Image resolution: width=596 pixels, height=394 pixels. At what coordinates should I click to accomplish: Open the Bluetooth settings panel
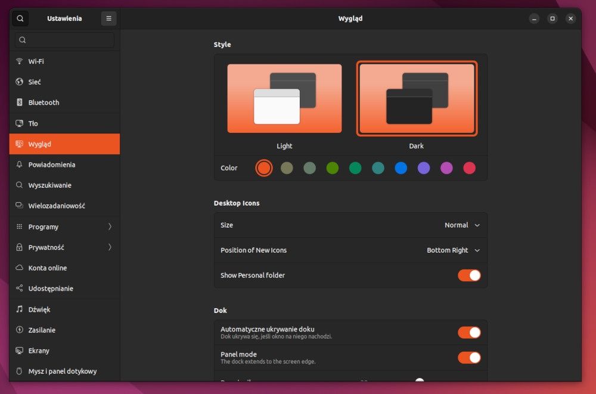coord(64,103)
